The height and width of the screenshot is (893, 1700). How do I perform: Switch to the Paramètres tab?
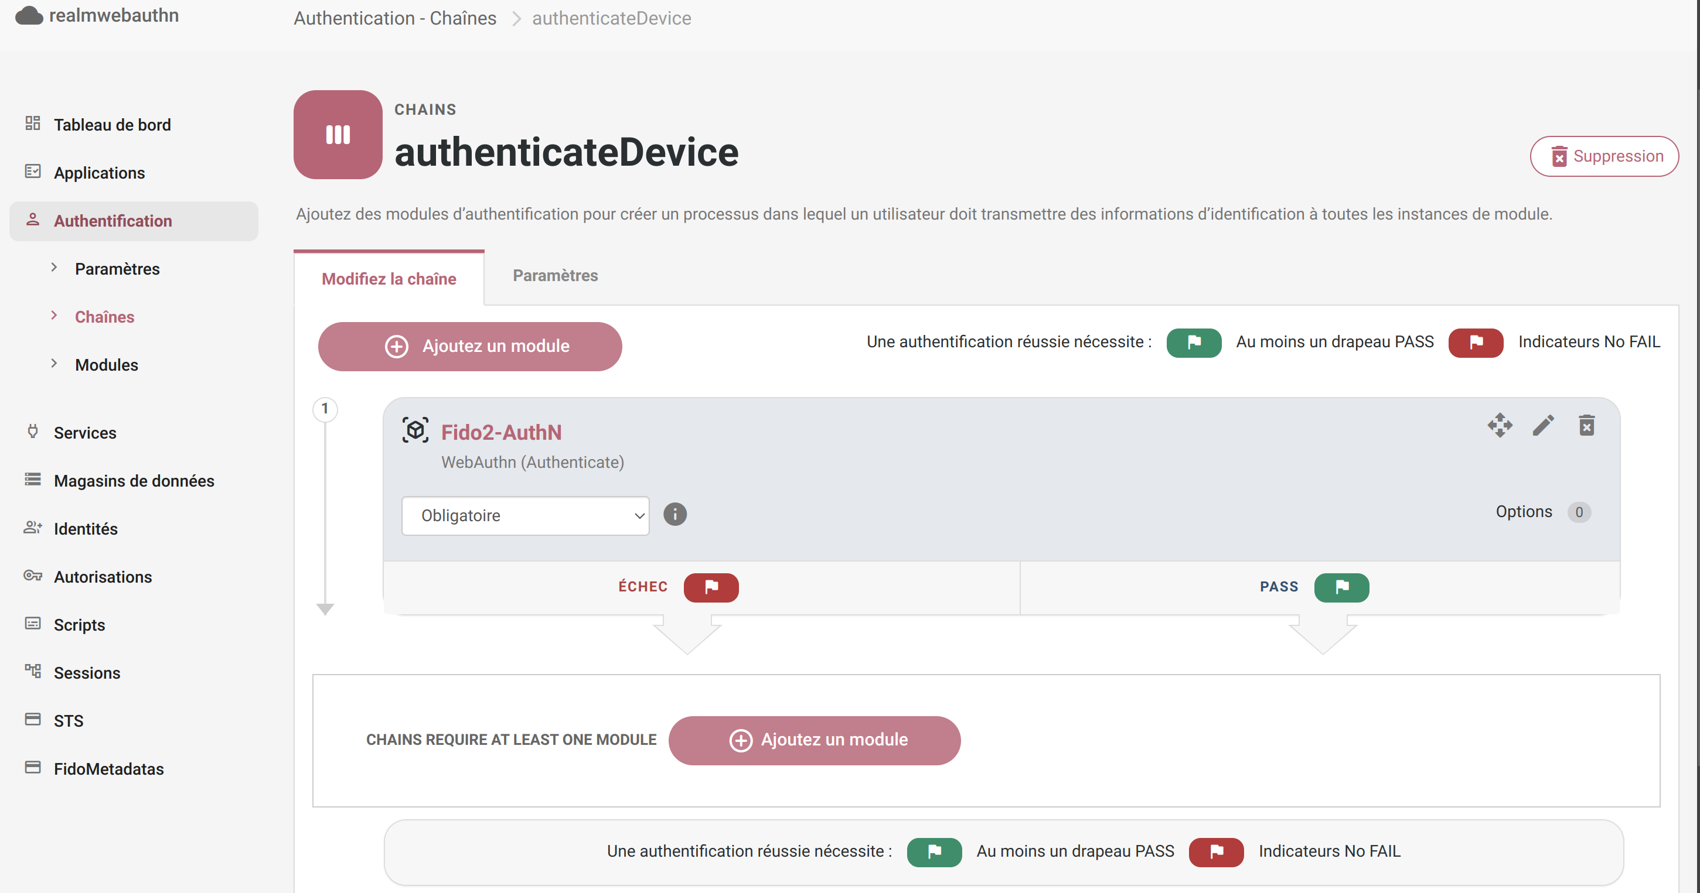point(556,275)
